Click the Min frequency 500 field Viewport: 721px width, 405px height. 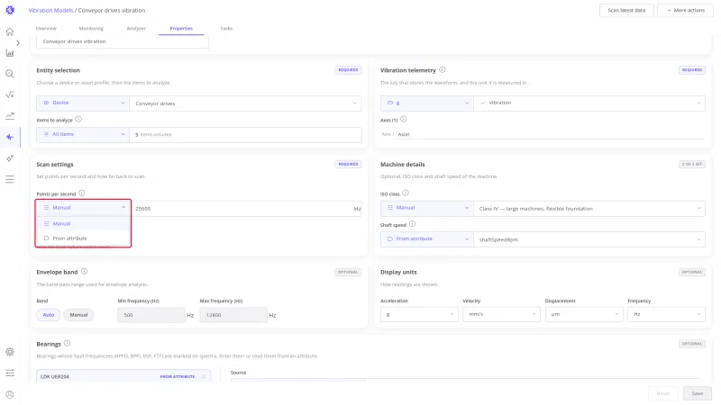click(x=151, y=315)
